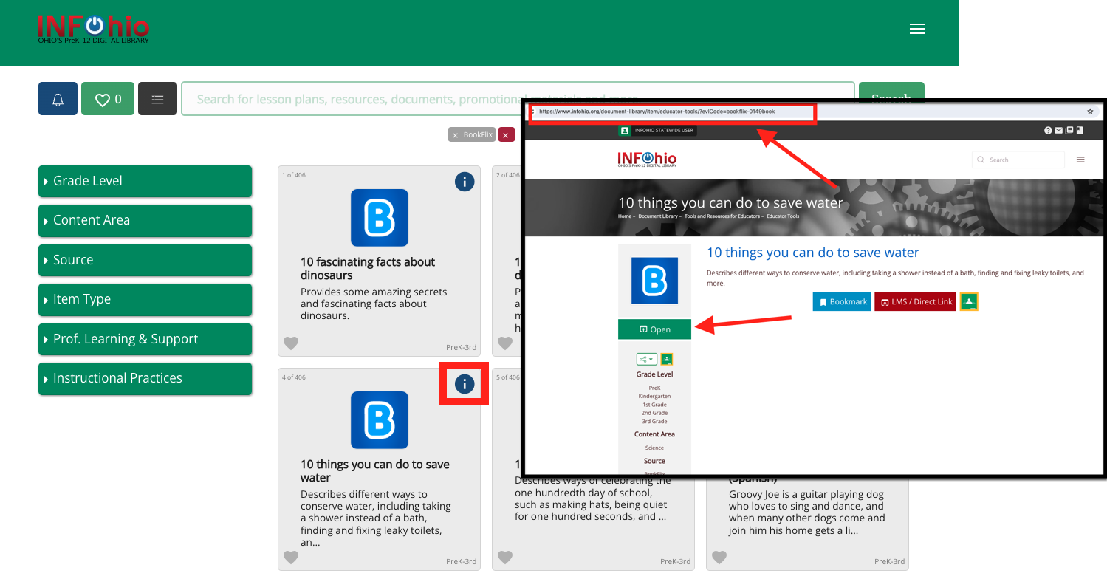Expand the Source filter
The width and height of the screenshot is (1107, 579).
click(x=145, y=260)
